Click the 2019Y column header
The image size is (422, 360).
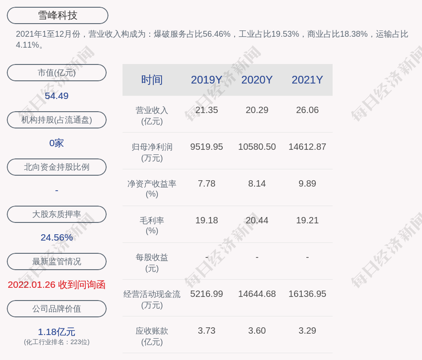[207, 80]
